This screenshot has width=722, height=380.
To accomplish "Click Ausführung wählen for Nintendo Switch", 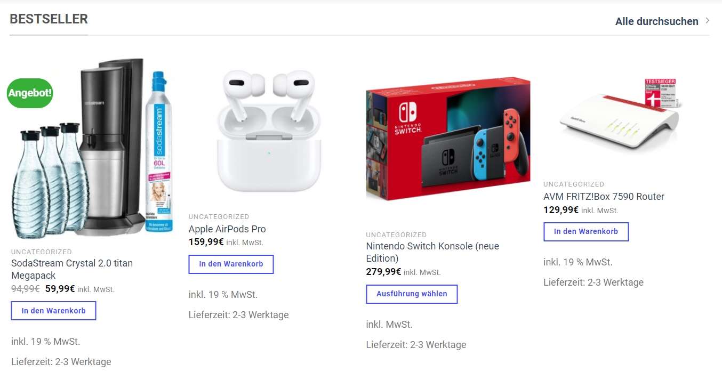I will pos(412,294).
